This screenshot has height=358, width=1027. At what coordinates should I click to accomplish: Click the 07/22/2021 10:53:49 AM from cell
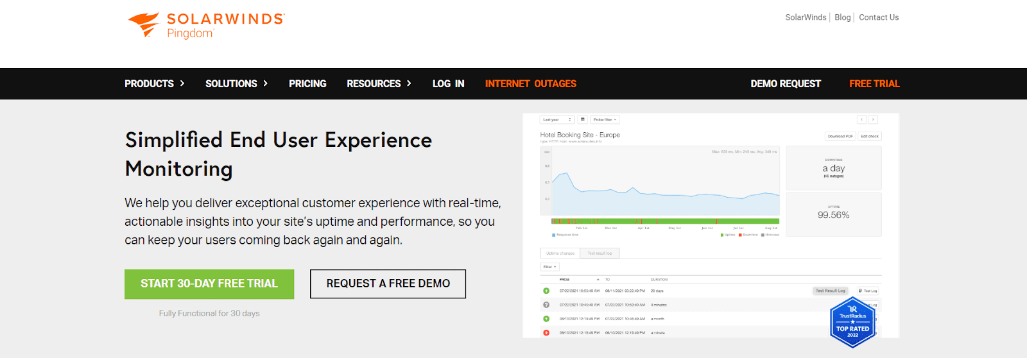pos(580,291)
